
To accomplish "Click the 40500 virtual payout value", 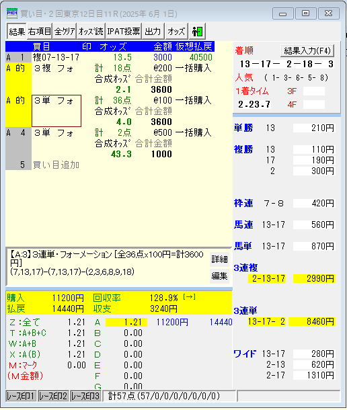I will click(x=200, y=57).
